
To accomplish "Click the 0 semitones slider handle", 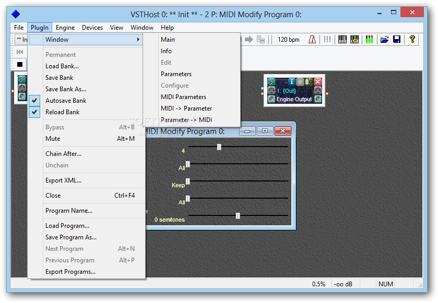I will tap(238, 216).
